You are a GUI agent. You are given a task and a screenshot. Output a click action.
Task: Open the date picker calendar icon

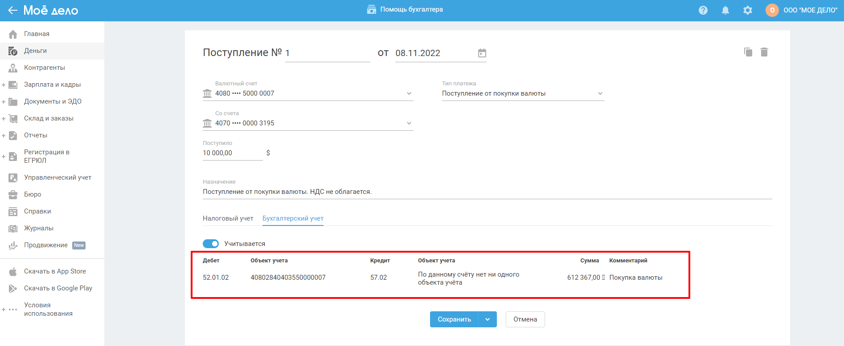pyautogui.click(x=482, y=53)
